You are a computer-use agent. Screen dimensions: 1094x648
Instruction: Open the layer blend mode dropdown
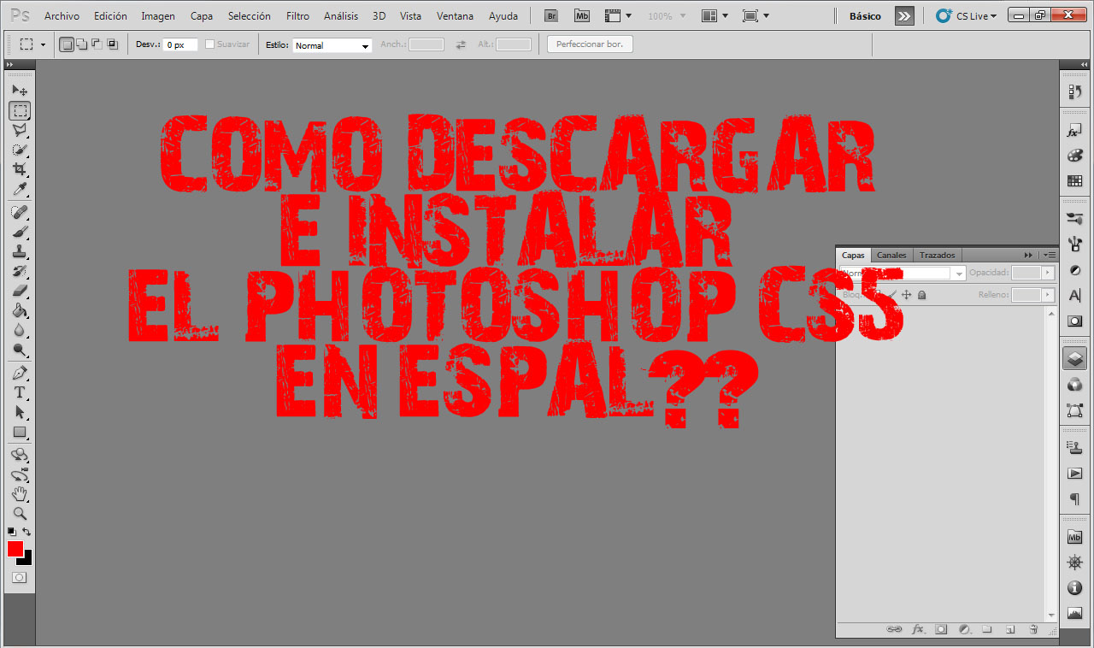pos(903,274)
